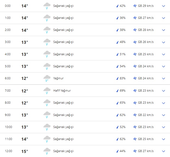
Task: Show more details for 12:00
Action: pos(163,151)
